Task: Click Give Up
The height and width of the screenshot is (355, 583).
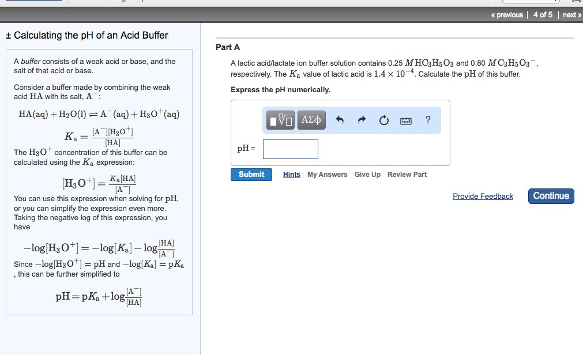Action: click(x=367, y=174)
